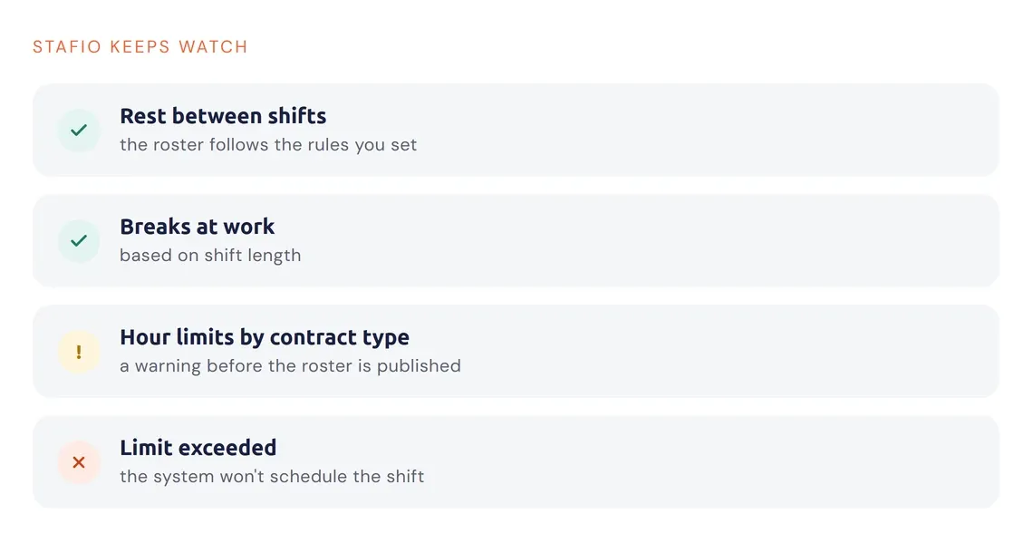Viewport: 1033px width, 543px height.
Task: Select the Breaks at work title
Action: (197, 227)
